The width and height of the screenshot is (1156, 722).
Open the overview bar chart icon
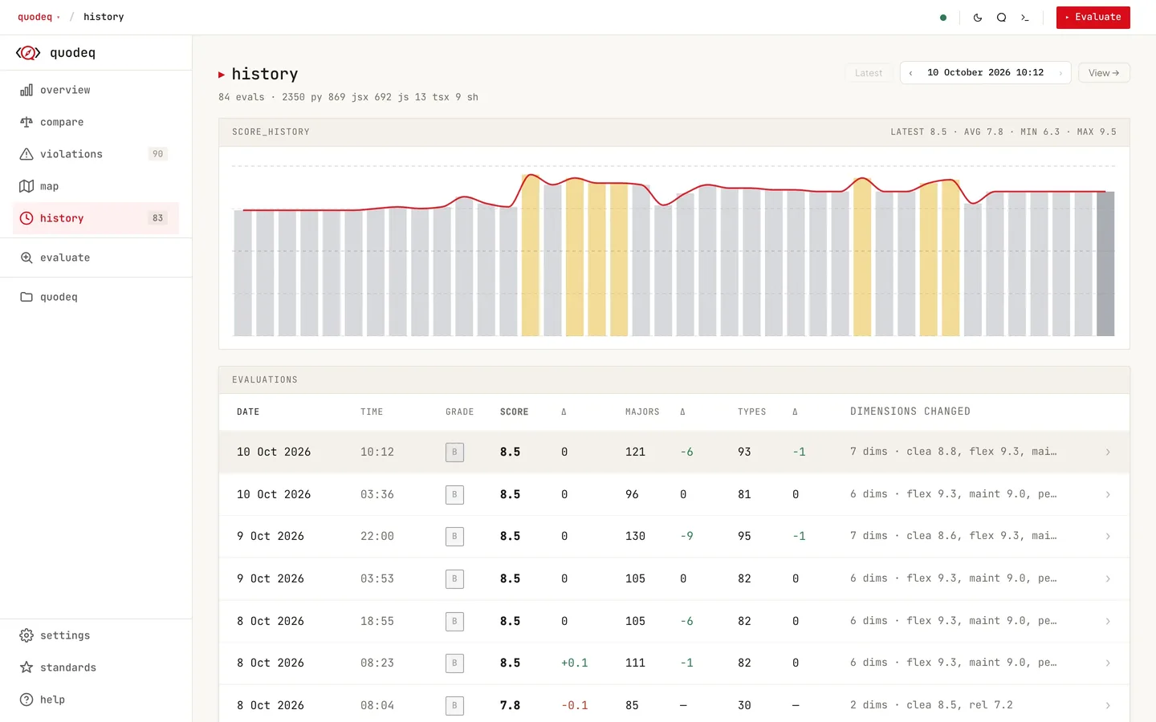tap(26, 90)
